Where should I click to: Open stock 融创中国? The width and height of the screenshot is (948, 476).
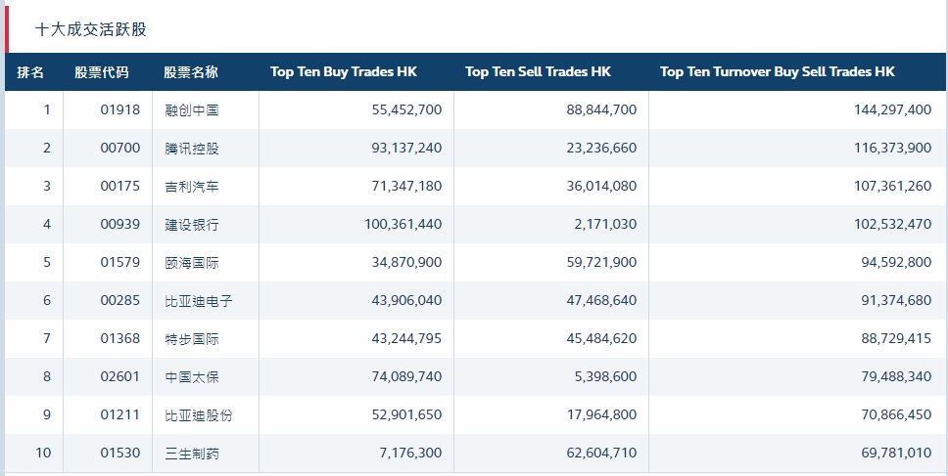tap(192, 110)
